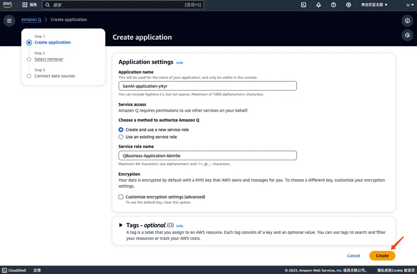Open the notifications bell
Viewport: 417px width, 274px height.
[318, 5]
